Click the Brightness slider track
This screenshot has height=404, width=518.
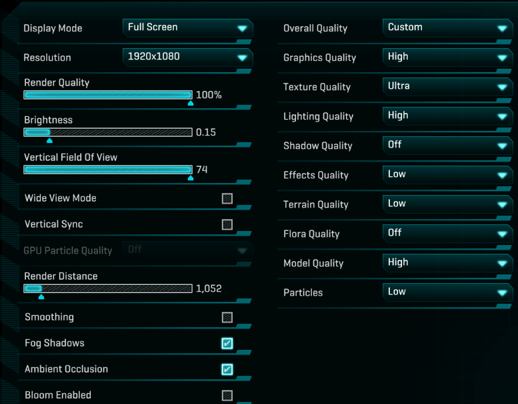coord(108,132)
